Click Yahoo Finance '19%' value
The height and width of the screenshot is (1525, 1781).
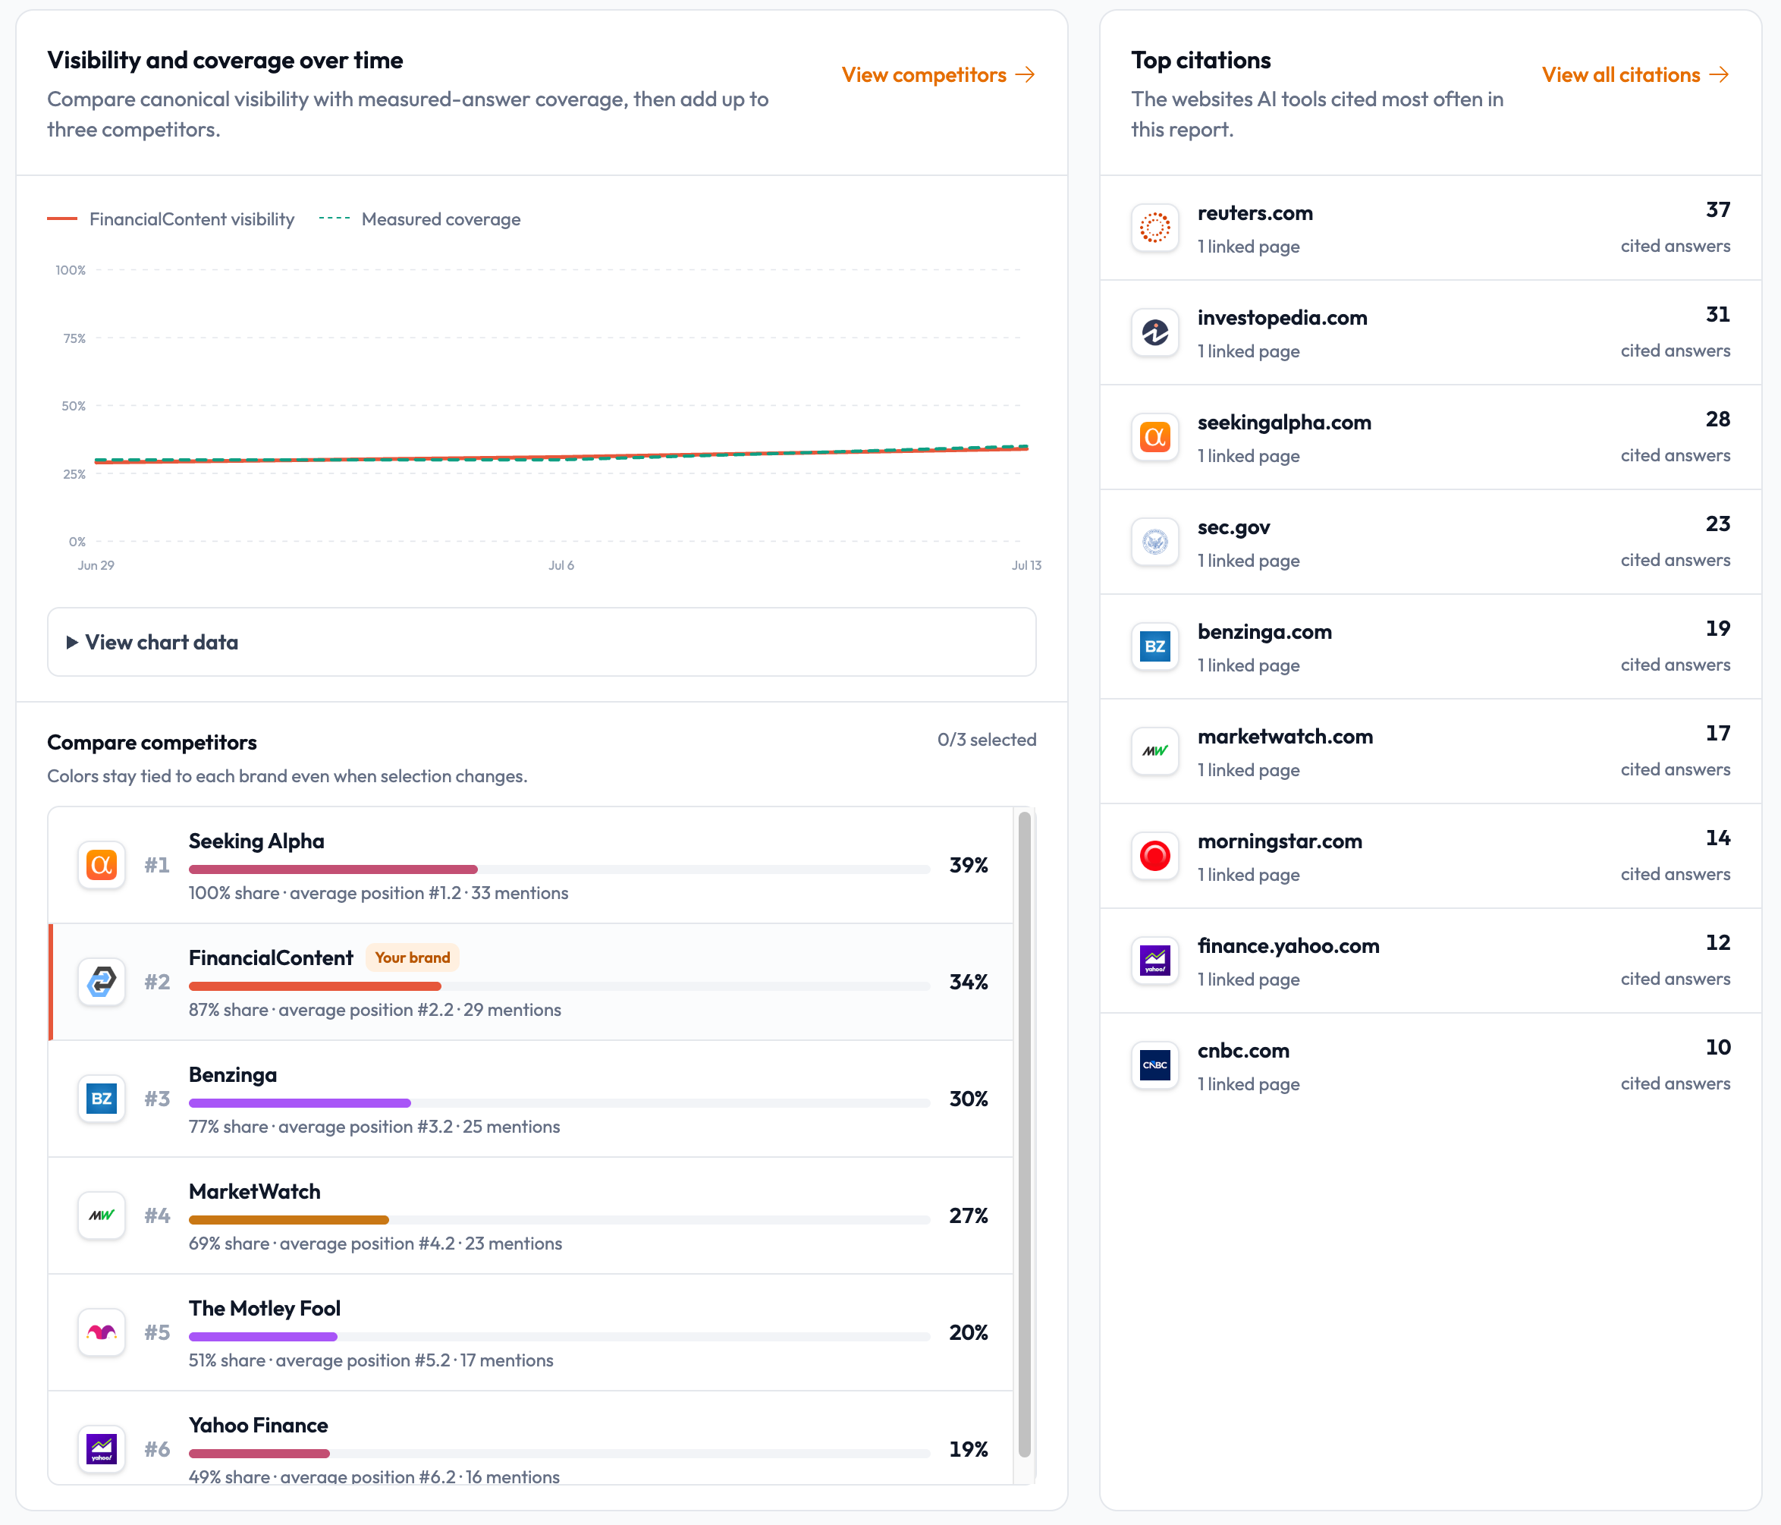(968, 1449)
